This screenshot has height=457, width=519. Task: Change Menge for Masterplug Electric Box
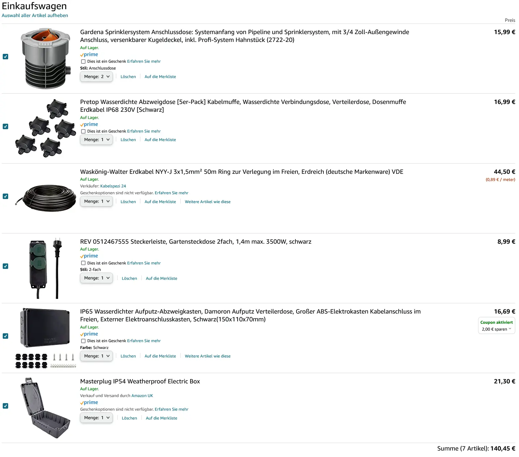click(x=96, y=418)
